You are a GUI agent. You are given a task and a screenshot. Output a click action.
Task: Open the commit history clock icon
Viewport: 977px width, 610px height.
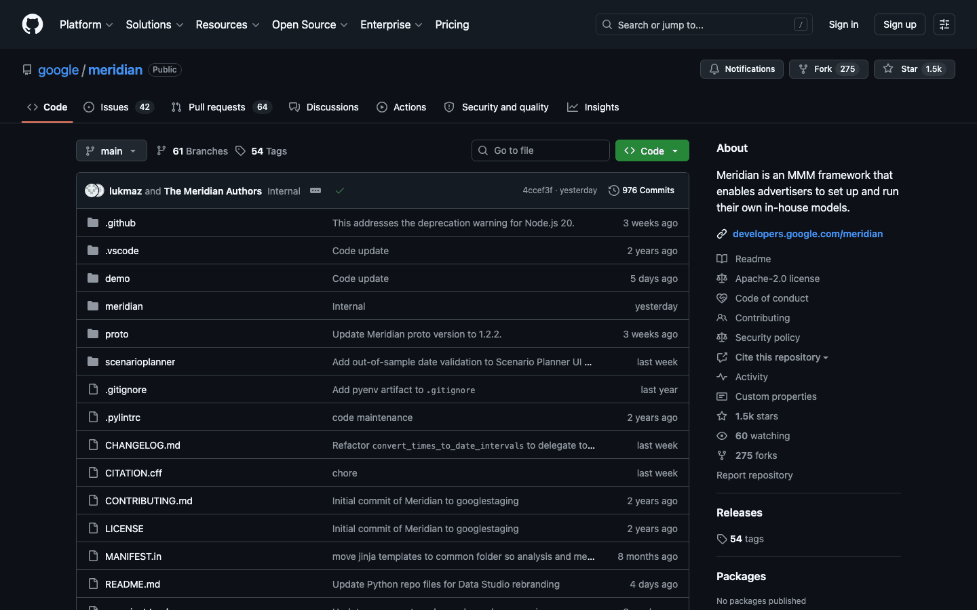[613, 190]
